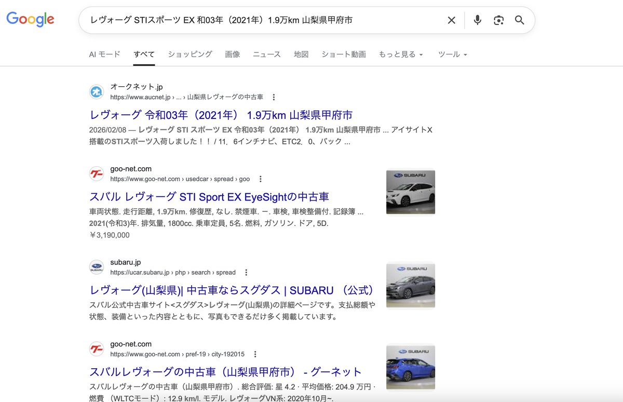Activate voice search with the microphone icon
Image resolution: width=623 pixels, height=402 pixels.
[x=477, y=20]
